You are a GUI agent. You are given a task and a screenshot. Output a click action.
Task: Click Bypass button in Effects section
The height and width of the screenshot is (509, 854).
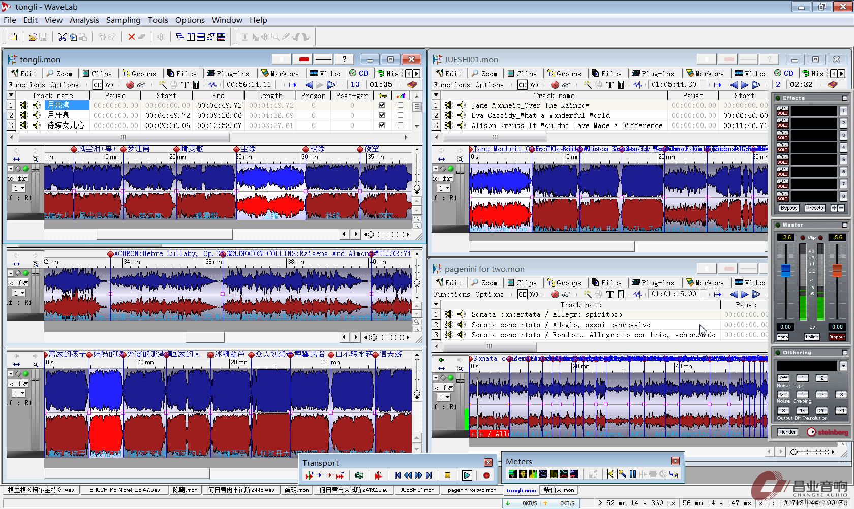click(789, 208)
